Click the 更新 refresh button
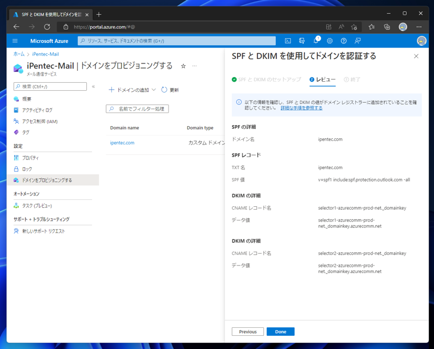Viewport: 434px width, 349px height. (x=170, y=90)
